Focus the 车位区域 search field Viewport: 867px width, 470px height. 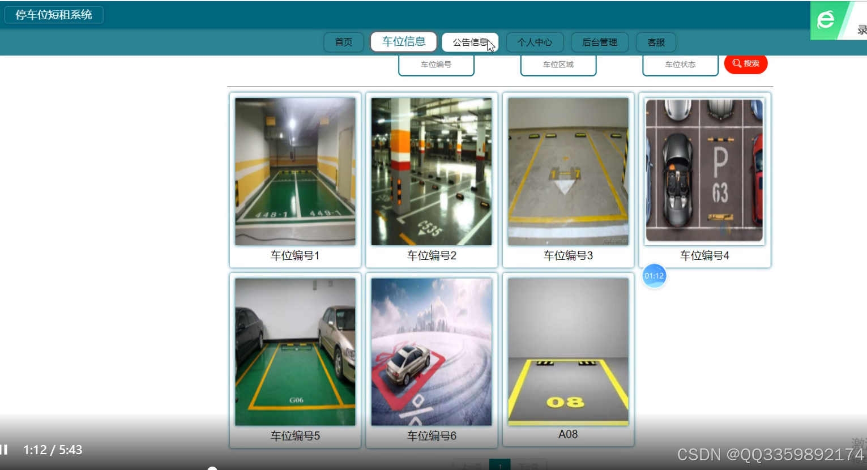point(558,65)
